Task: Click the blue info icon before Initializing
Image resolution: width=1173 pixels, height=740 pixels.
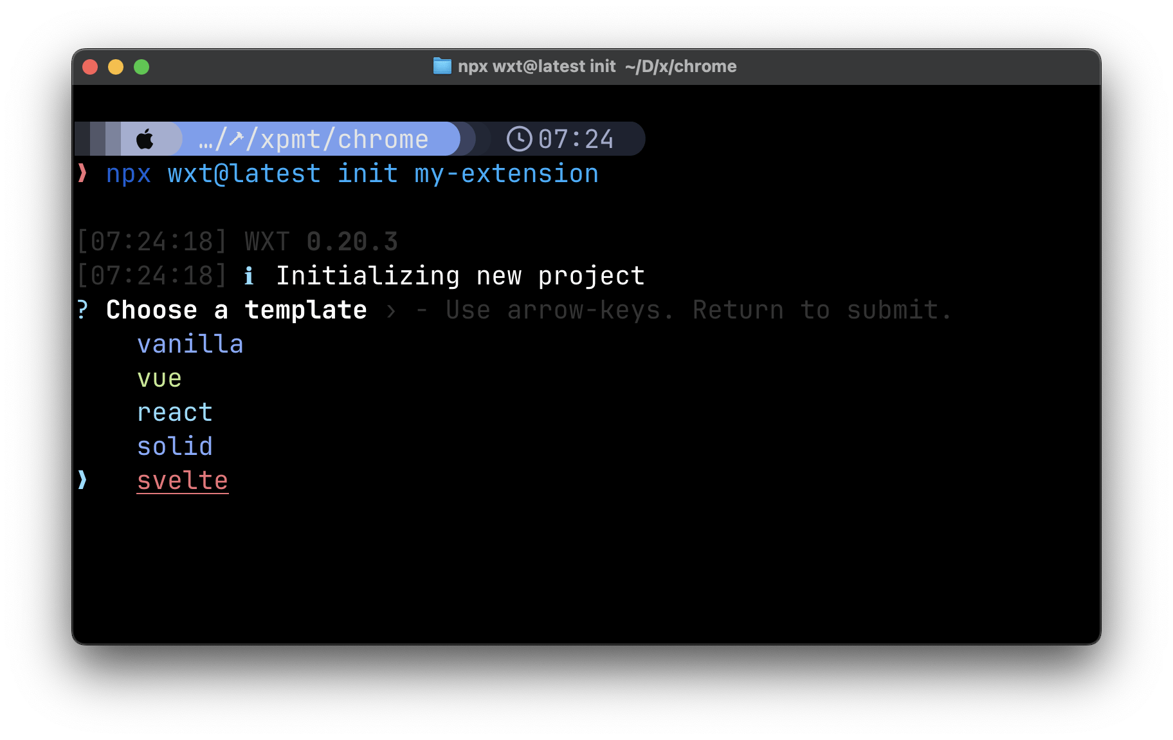Action: pyautogui.click(x=249, y=277)
